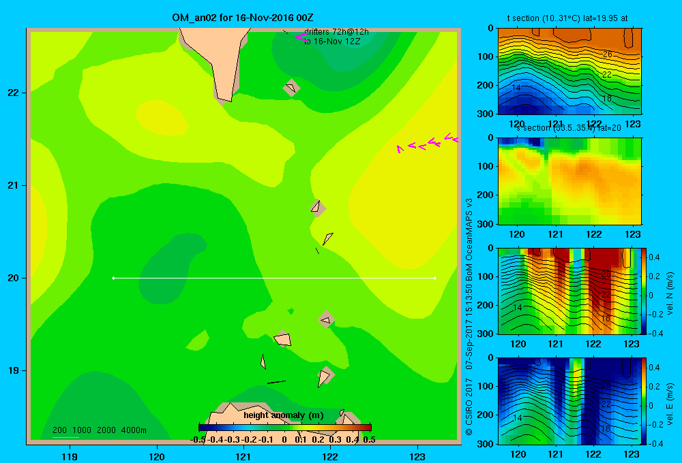Screen dimensions: 682x463
Task: Click contour label 26 in the temperature section
Action: [607, 54]
